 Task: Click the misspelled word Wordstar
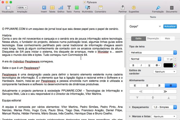click(x=103, y=52)
